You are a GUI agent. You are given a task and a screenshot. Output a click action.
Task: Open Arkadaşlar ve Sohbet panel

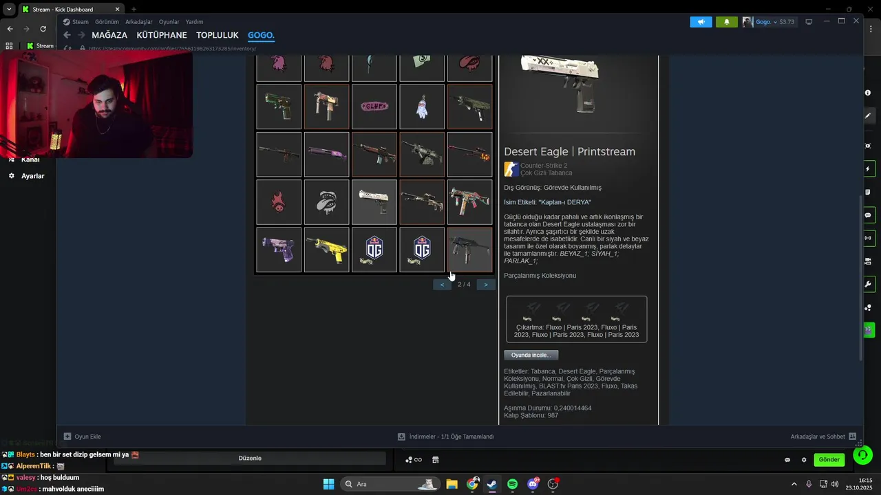[823, 437]
